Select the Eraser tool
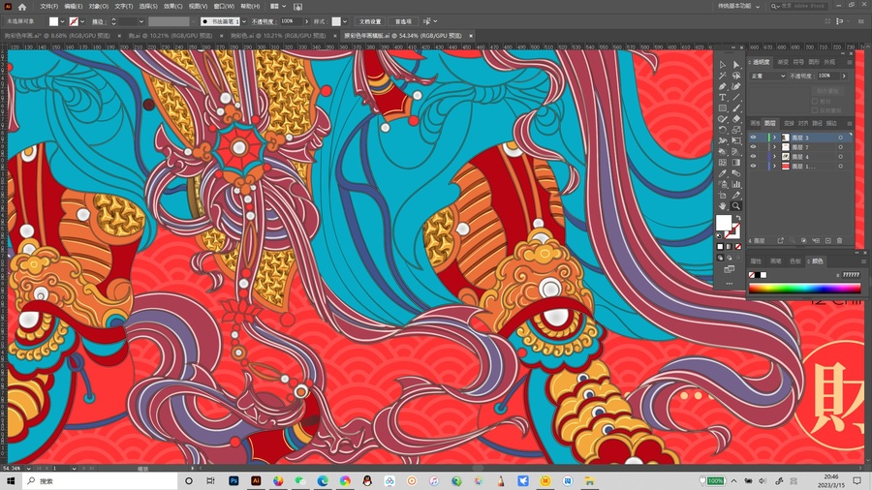 coord(736,119)
